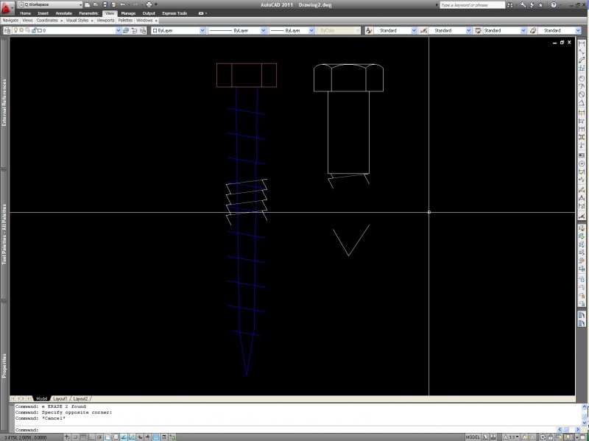Toggle Clean Screen at bottom right corner
The image size is (589, 441).
(x=582, y=436)
